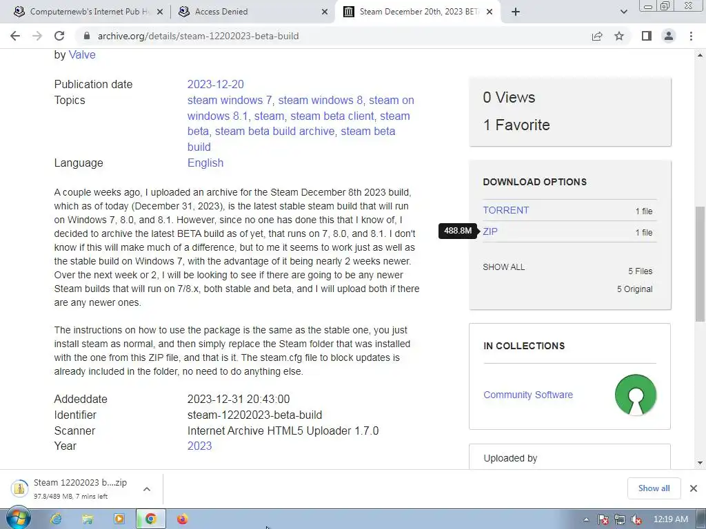
Task: Switch to the Access Denied tab
Action: pos(221,12)
